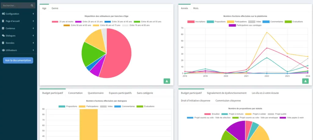
Task: Expand the Configuration menu chevron
Action: point(33,14)
